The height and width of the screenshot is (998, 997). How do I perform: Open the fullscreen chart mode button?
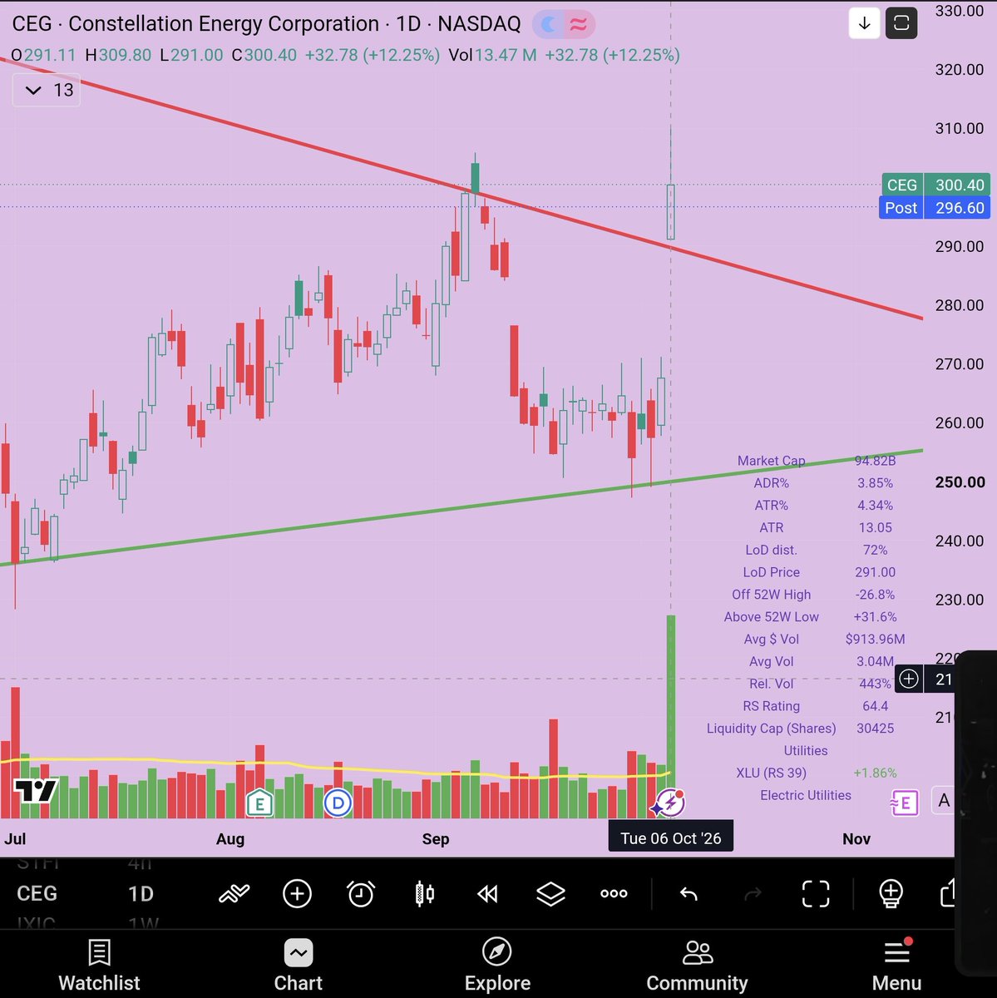pyautogui.click(x=901, y=23)
